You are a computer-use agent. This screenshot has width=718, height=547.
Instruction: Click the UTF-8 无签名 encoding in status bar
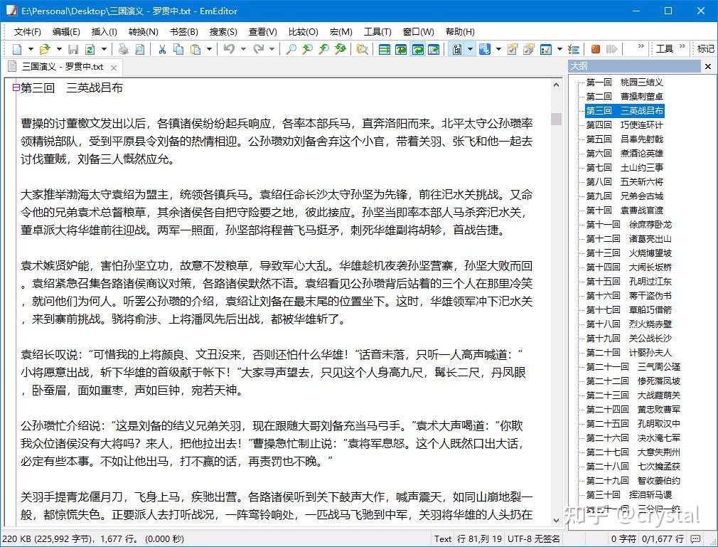[533, 538]
